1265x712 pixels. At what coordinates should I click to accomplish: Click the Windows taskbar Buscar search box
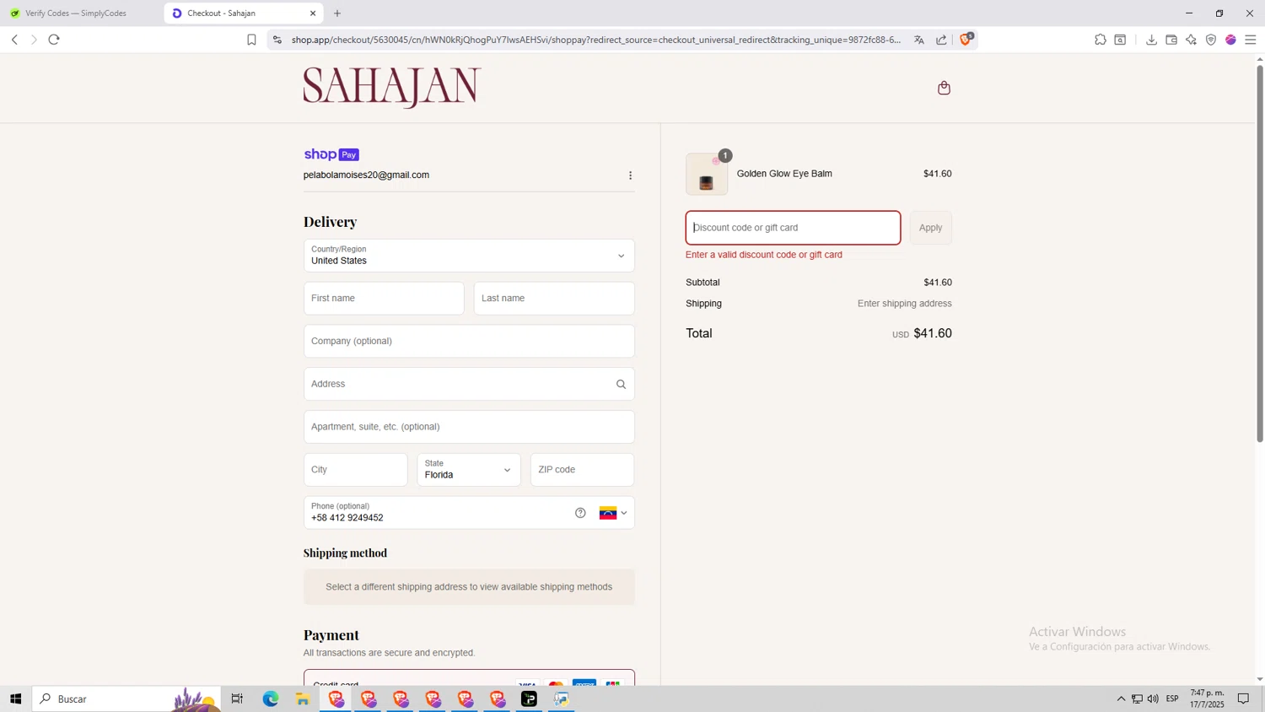(126, 699)
